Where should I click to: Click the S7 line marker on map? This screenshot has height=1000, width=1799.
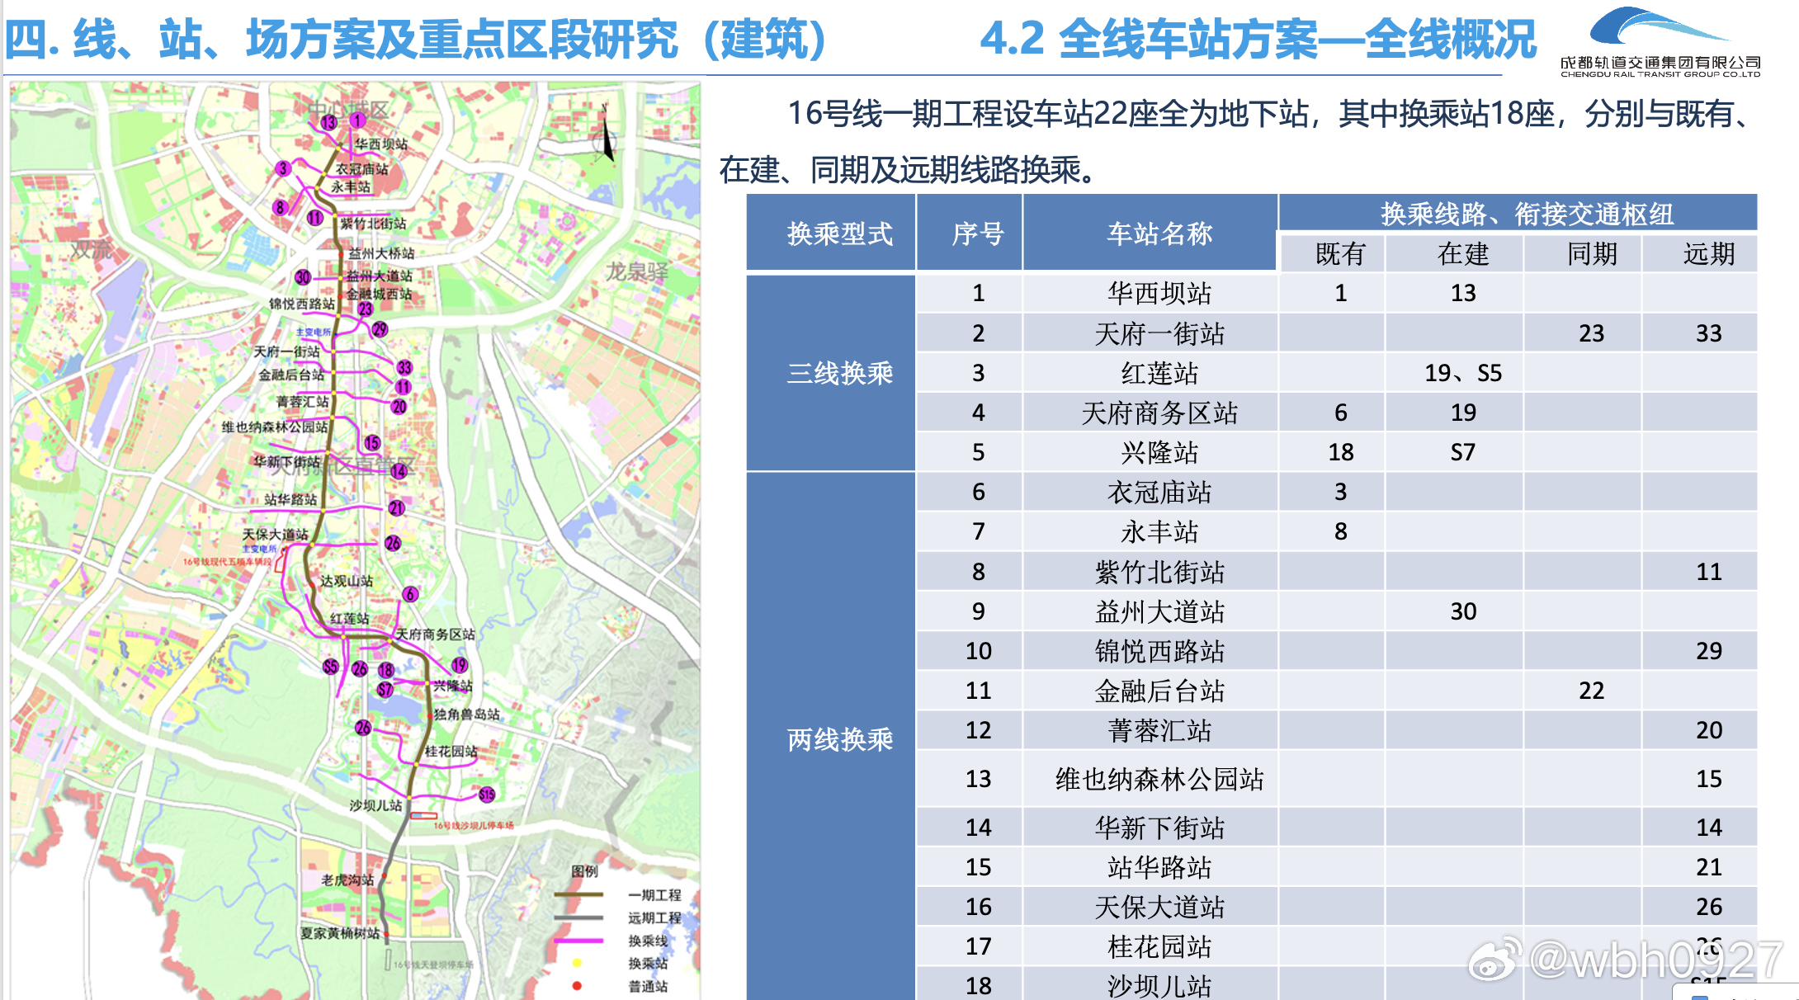point(385,689)
